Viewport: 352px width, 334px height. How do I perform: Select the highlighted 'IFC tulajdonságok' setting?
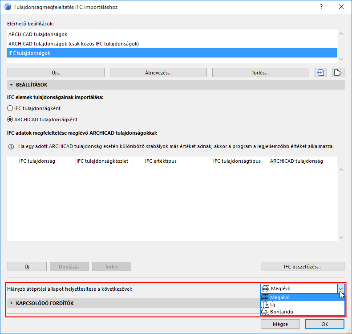[x=172, y=53]
